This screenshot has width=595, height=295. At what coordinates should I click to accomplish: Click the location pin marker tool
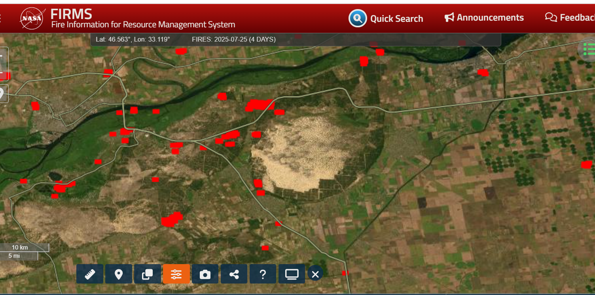point(119,274)
